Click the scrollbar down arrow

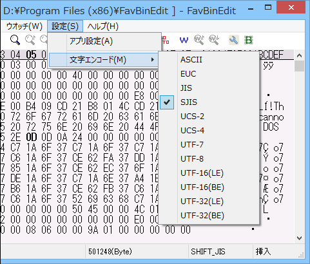click(x=299, y=238)
